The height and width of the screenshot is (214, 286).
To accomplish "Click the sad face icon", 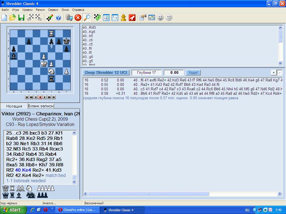I will click(169, 18).
